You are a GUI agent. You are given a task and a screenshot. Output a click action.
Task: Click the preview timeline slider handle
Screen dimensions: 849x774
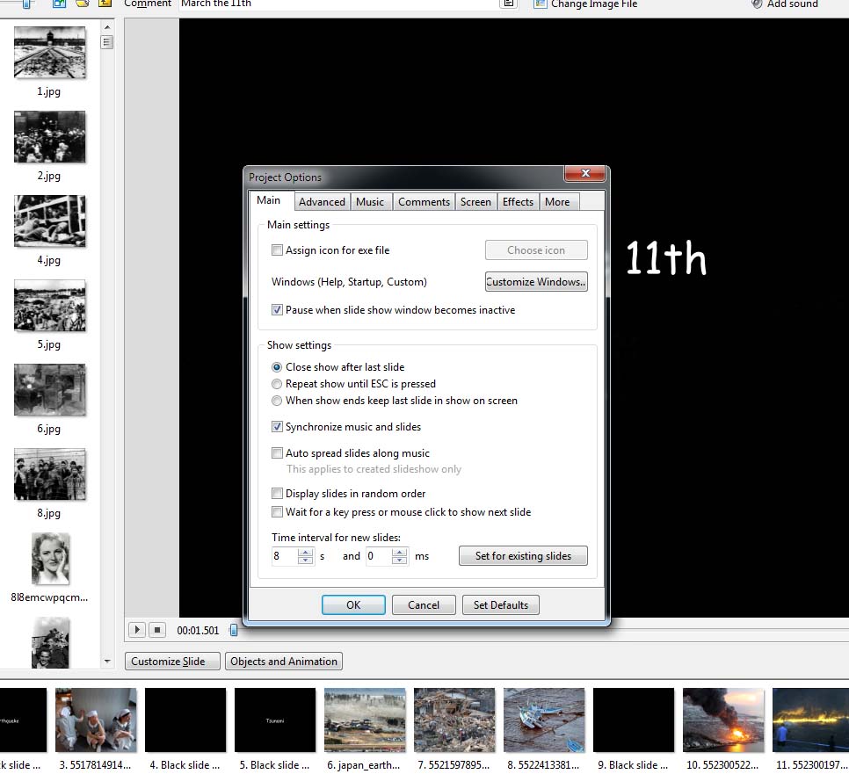[x=233, y=630]
